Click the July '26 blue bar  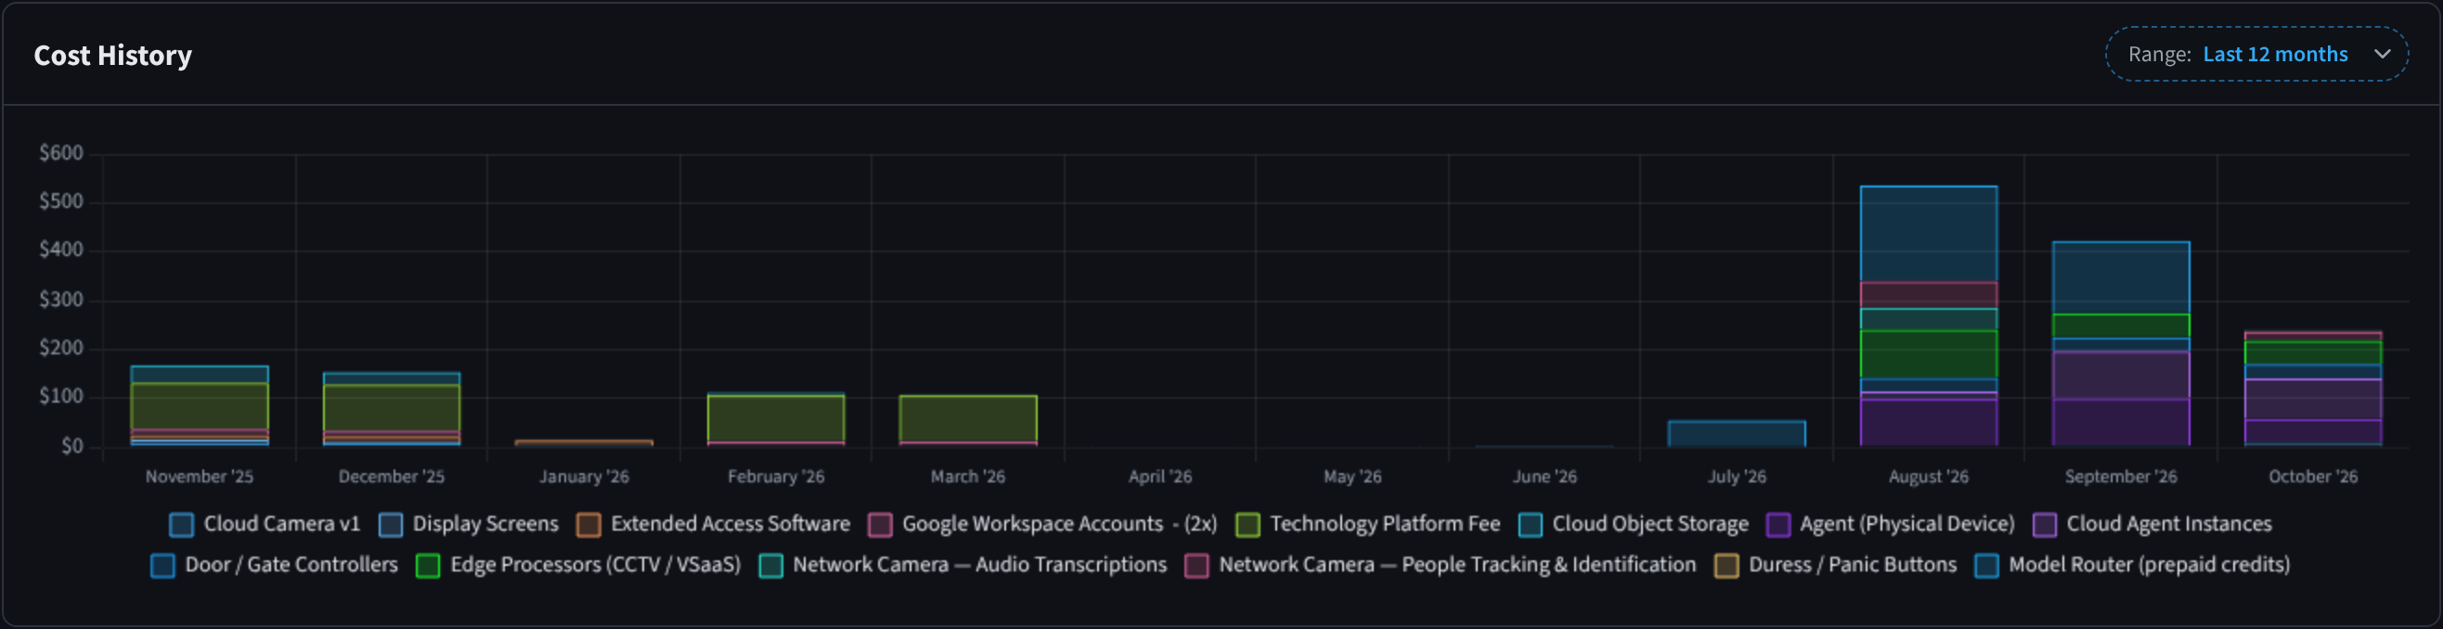[x=1737, y=433]
